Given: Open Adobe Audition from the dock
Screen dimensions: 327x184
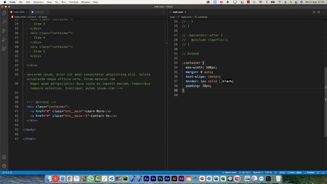Looking at the screenshot, I should click(147, 178).
